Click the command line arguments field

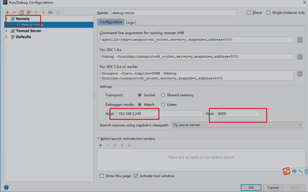[197, 40]
